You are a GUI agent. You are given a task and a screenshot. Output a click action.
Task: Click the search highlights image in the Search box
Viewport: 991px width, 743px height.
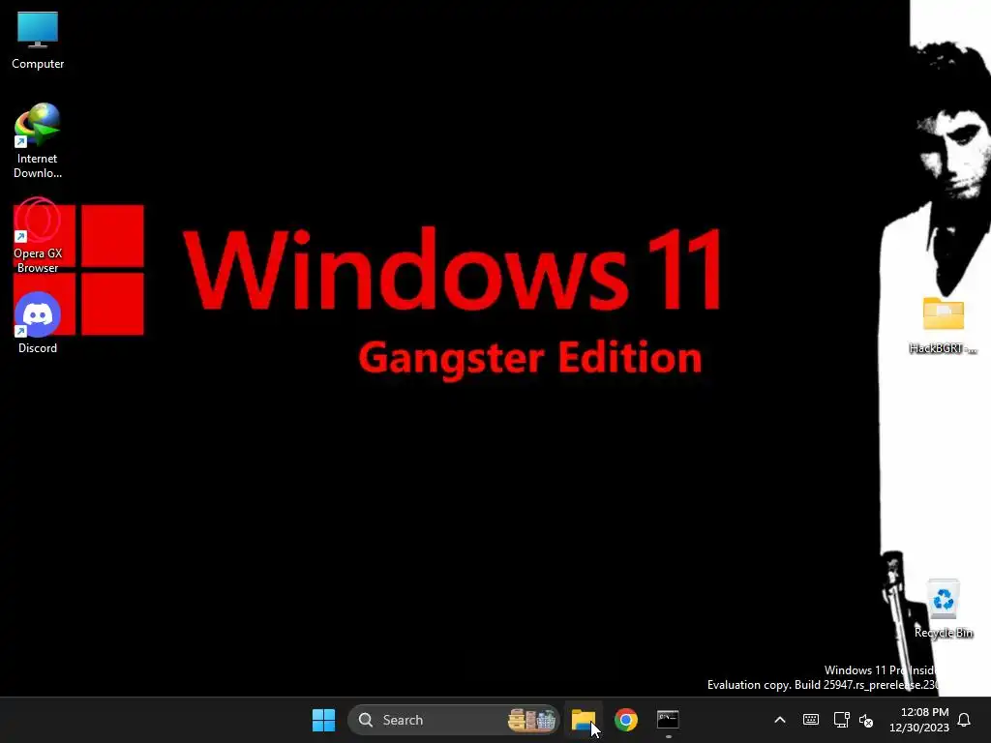(531, 720)
